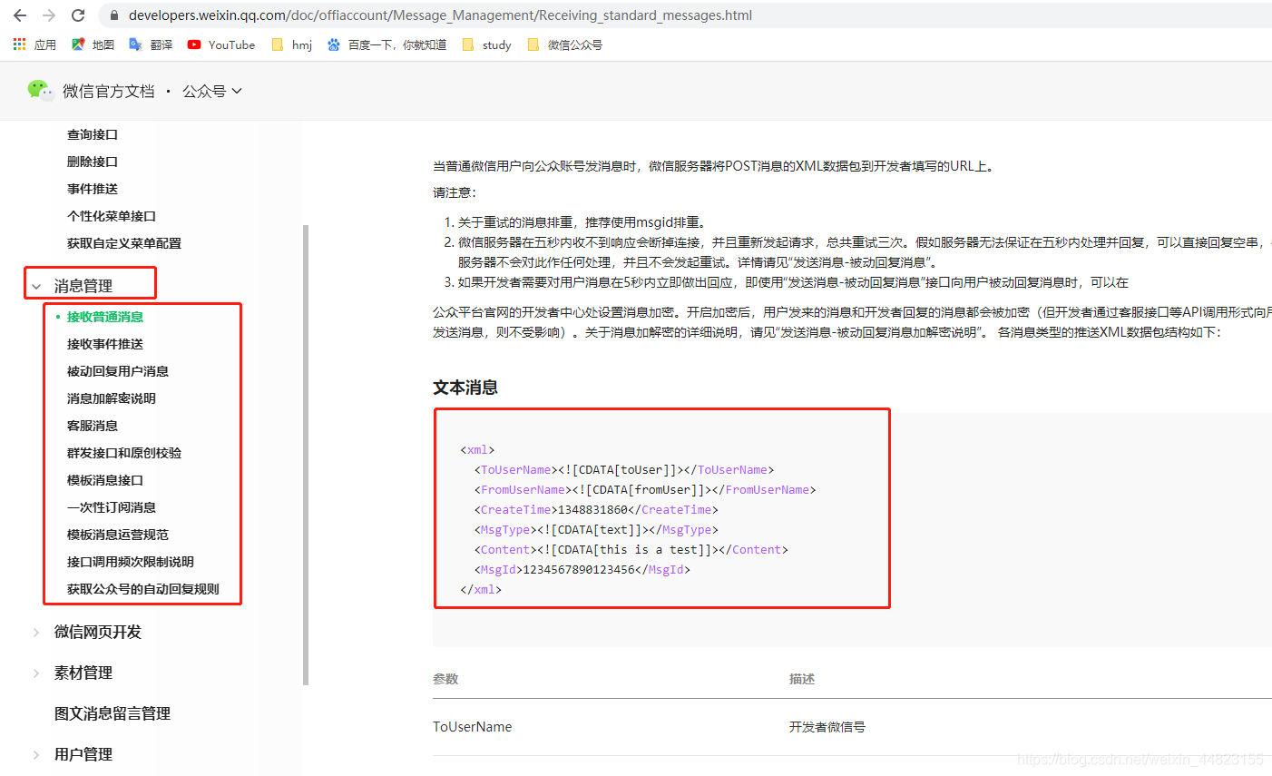
Task: Open 微信网页开发 in the sidebar
Action: click(x=98, y=632)
